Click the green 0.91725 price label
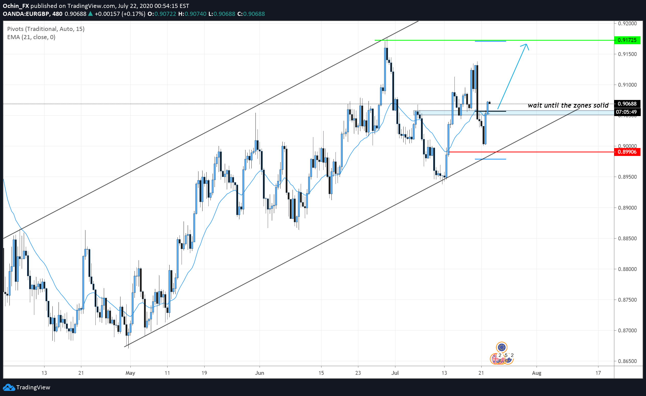Screen dimensions: 646x396 point(627,40)
